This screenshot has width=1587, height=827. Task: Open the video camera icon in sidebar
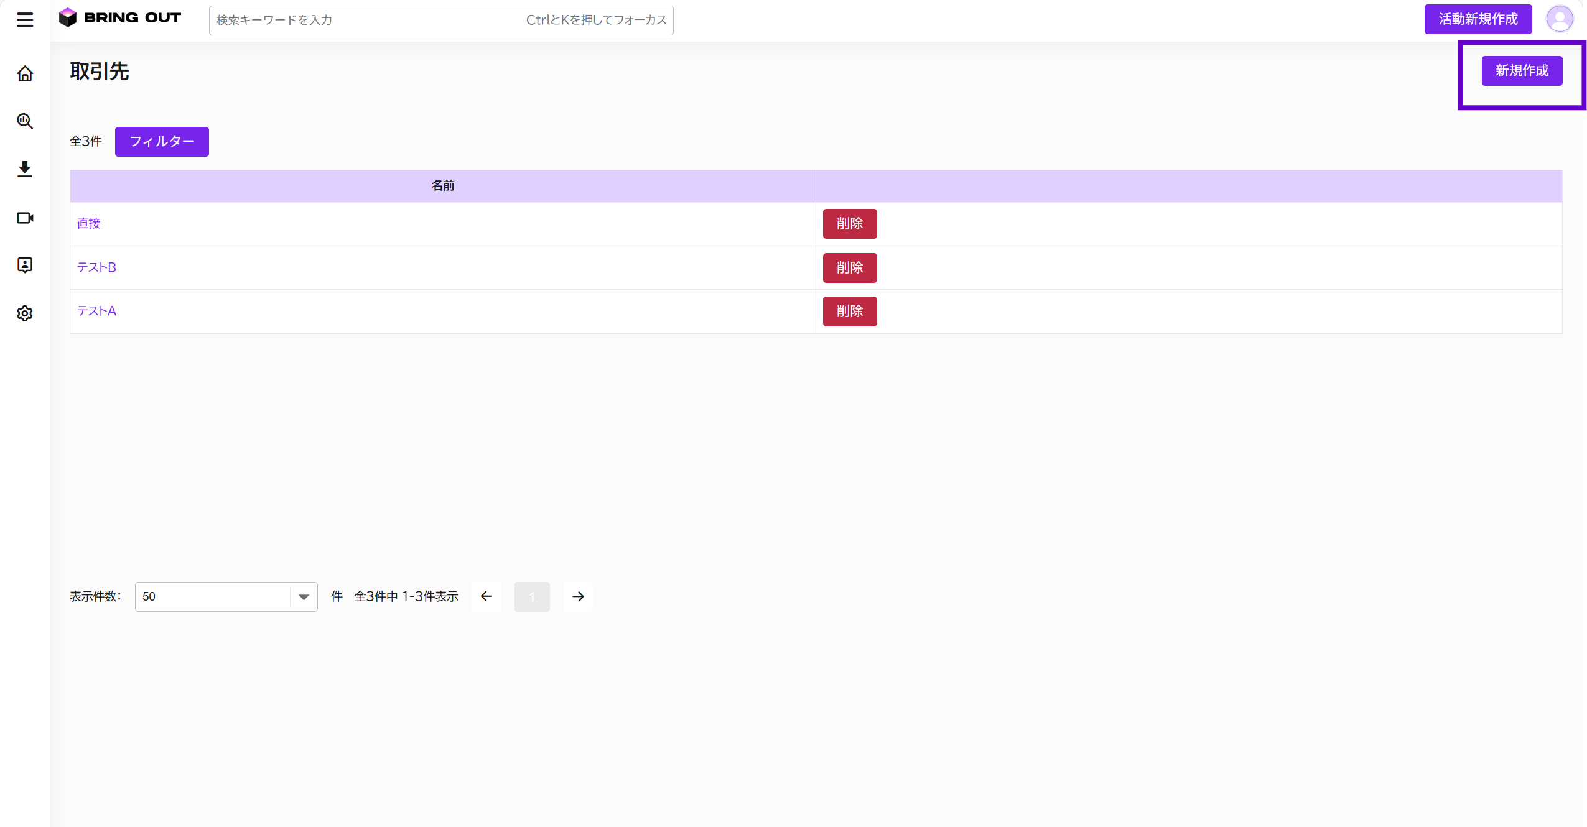click(25, 218)
